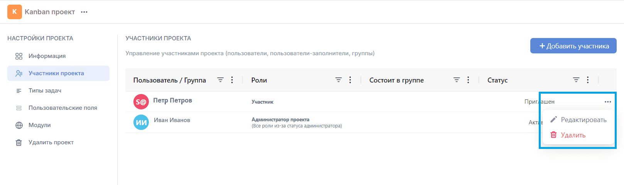This screenshot has width=624, height=185.
Task: Select Участники проекта in sidebar
Action: point(58,73)
